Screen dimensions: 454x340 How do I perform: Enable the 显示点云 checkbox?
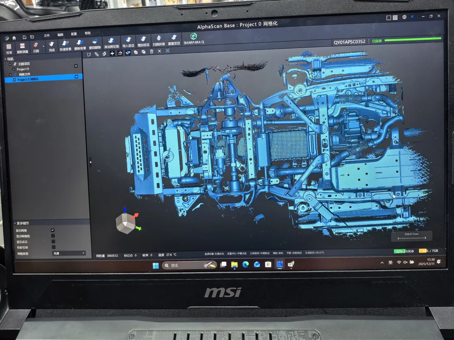pyautogui.click(x=53, y=242)
